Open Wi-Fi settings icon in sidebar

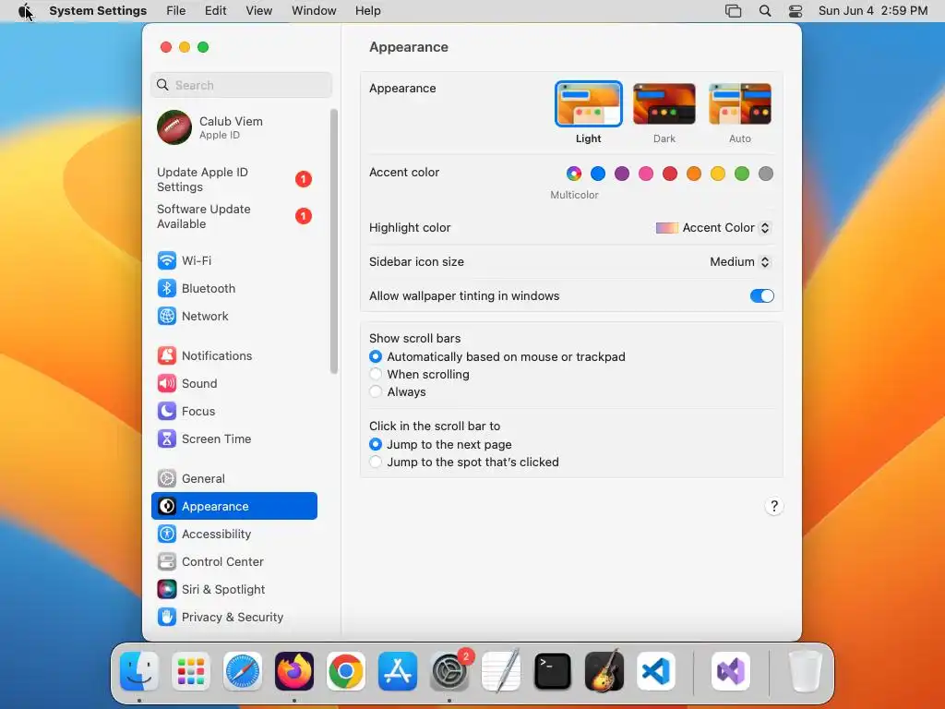coord(167,260)
